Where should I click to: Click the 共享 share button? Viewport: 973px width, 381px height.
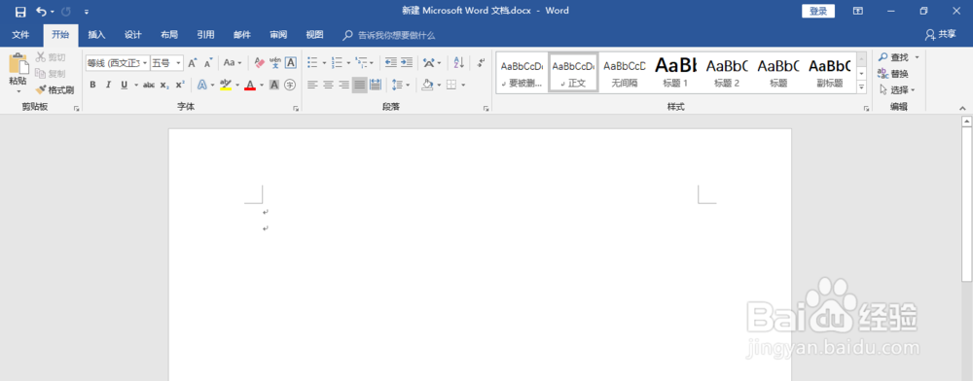click(x=941, y=35)
